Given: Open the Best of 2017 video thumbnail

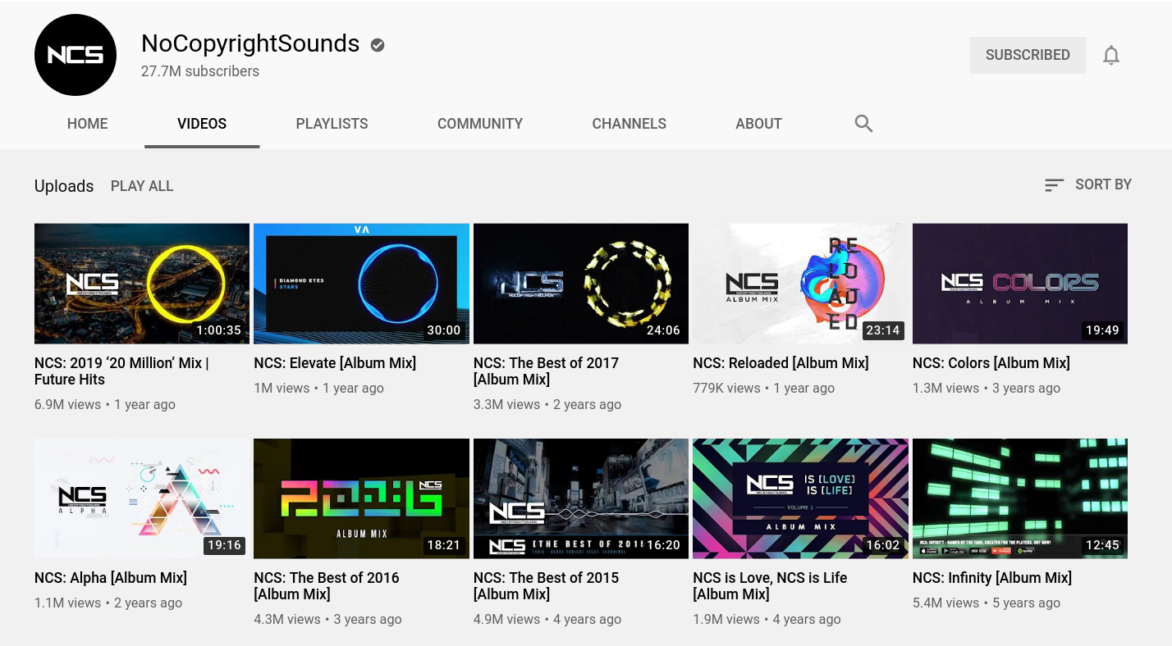Looking at the screenshot, I should [581, 284].
